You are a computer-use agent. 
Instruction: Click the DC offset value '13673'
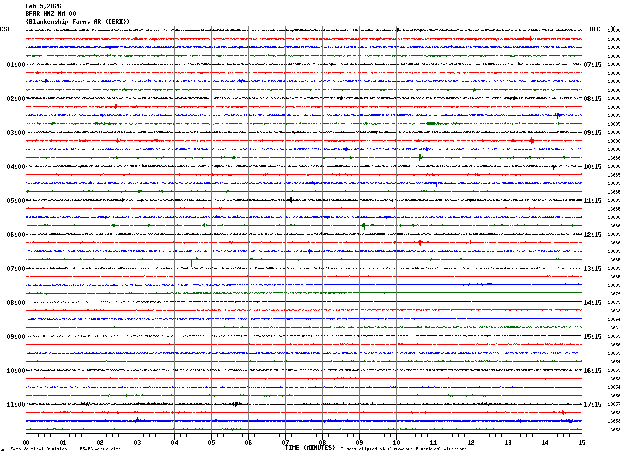click(x=614, y=302)
